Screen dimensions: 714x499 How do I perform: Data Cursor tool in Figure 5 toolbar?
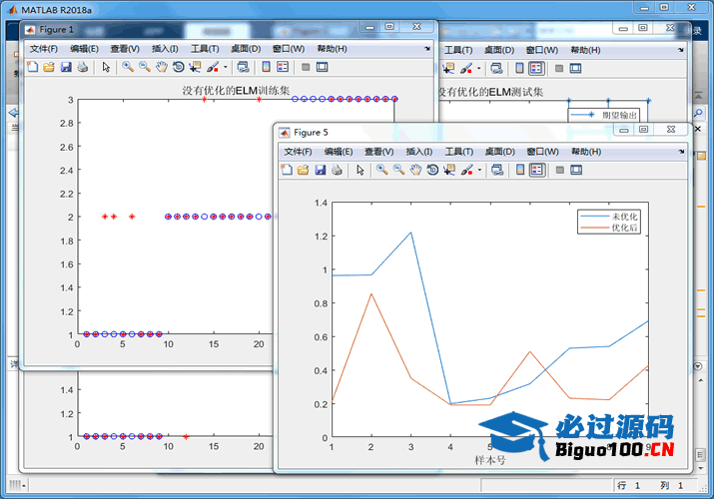tap(449, 170)
